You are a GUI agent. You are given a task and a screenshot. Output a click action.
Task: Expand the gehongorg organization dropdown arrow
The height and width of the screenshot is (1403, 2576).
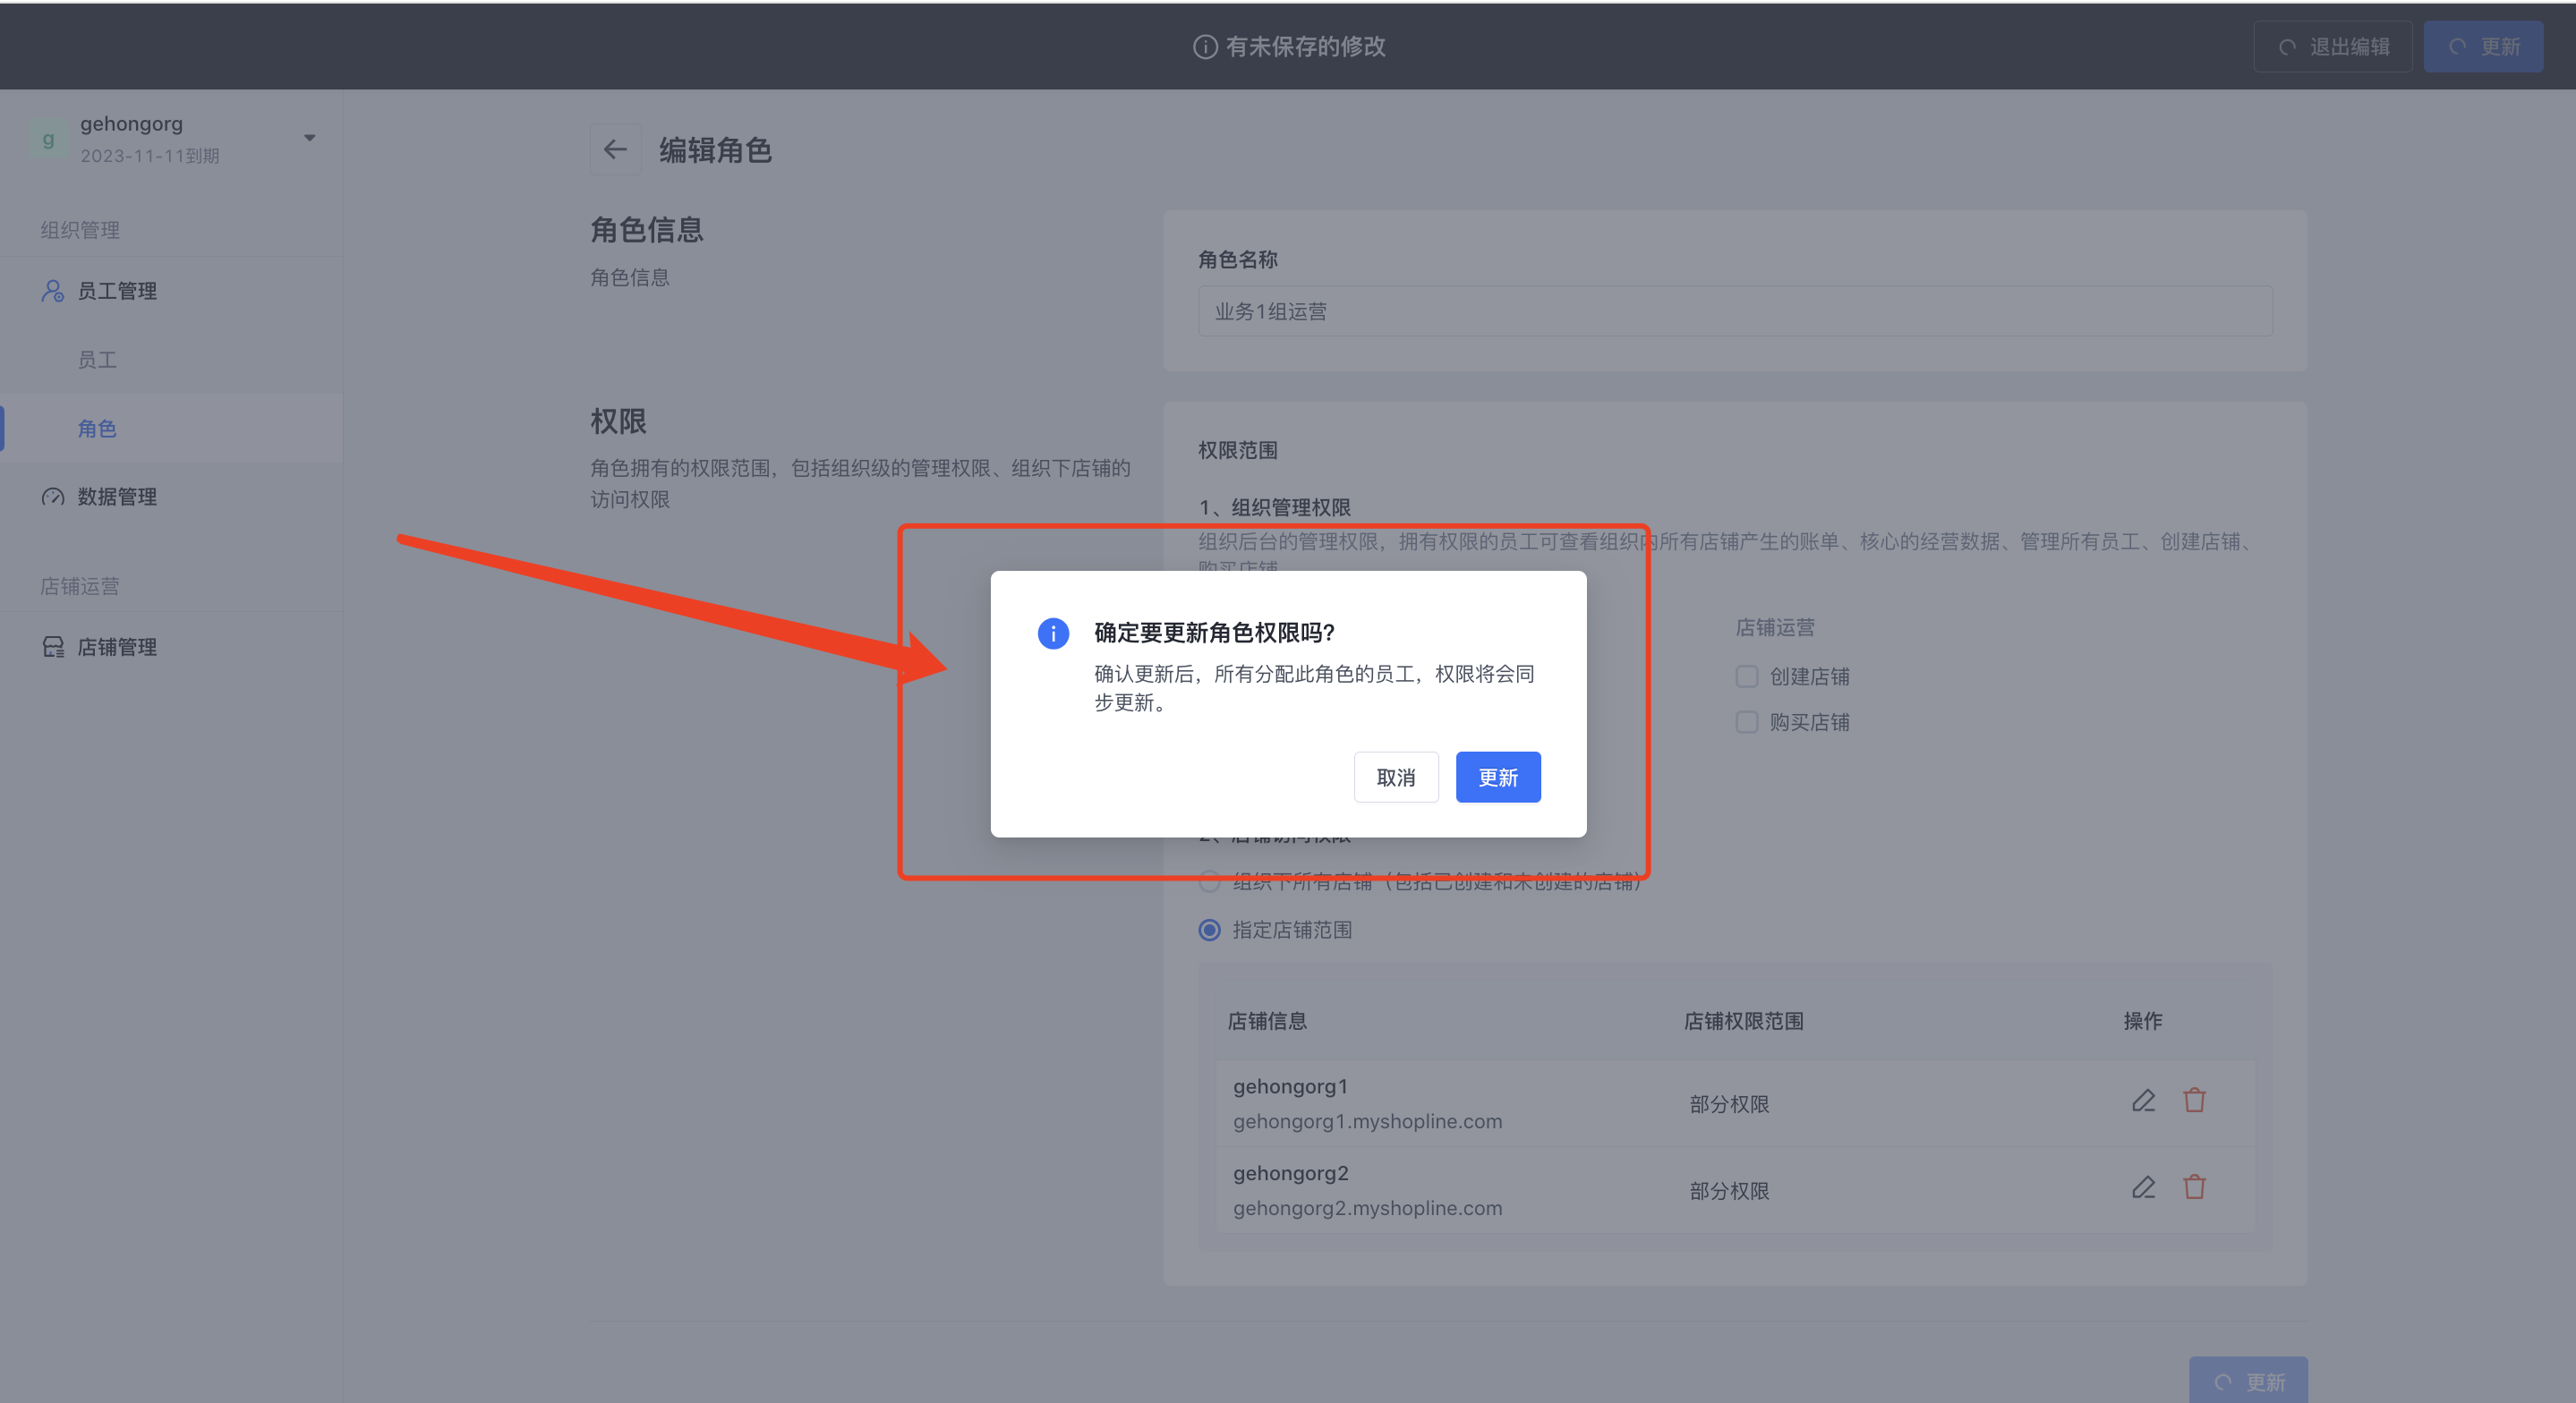coord(310,138)
